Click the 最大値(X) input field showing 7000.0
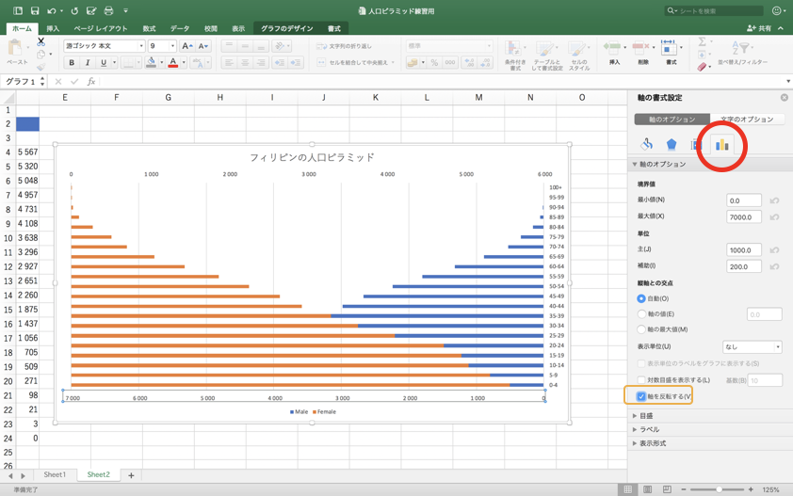The width and height of the screenshot is (793, 496). [744, 217]
